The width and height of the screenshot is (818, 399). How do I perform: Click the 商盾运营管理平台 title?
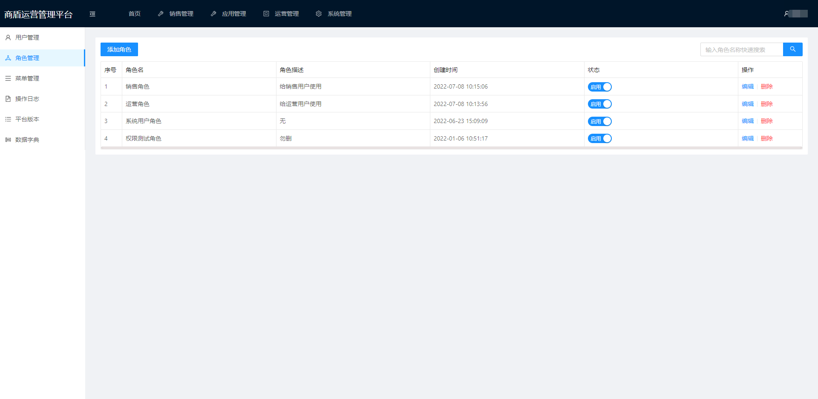tap(38, 14)
